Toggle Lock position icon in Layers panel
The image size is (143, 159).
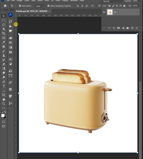(x=117, y=6)
